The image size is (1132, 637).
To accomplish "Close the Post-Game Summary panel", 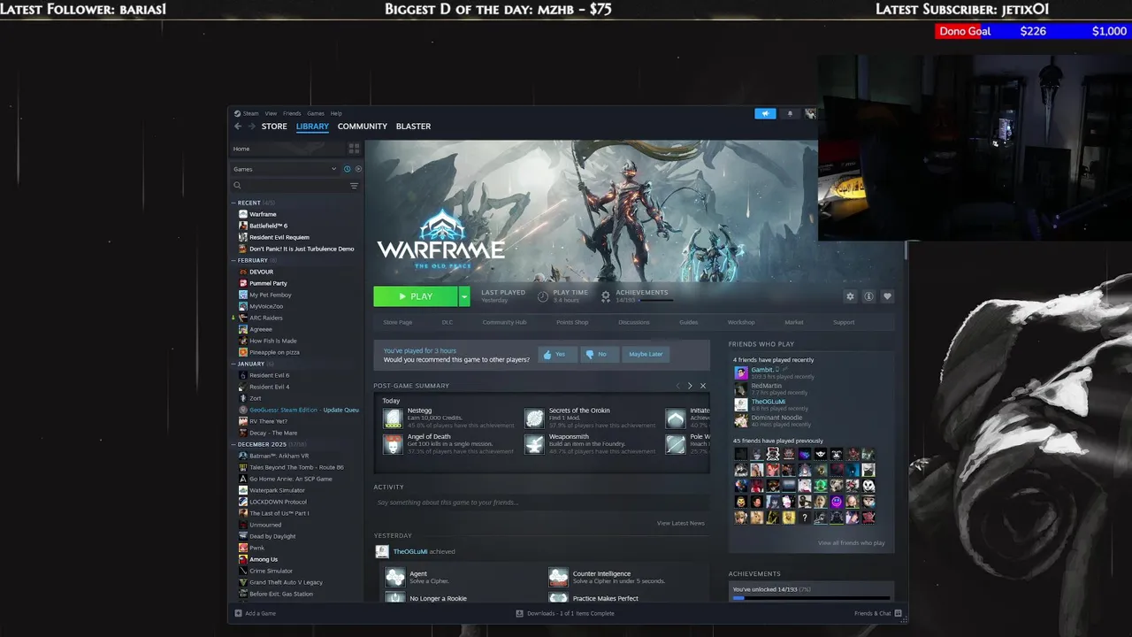I will coord(703,386).
